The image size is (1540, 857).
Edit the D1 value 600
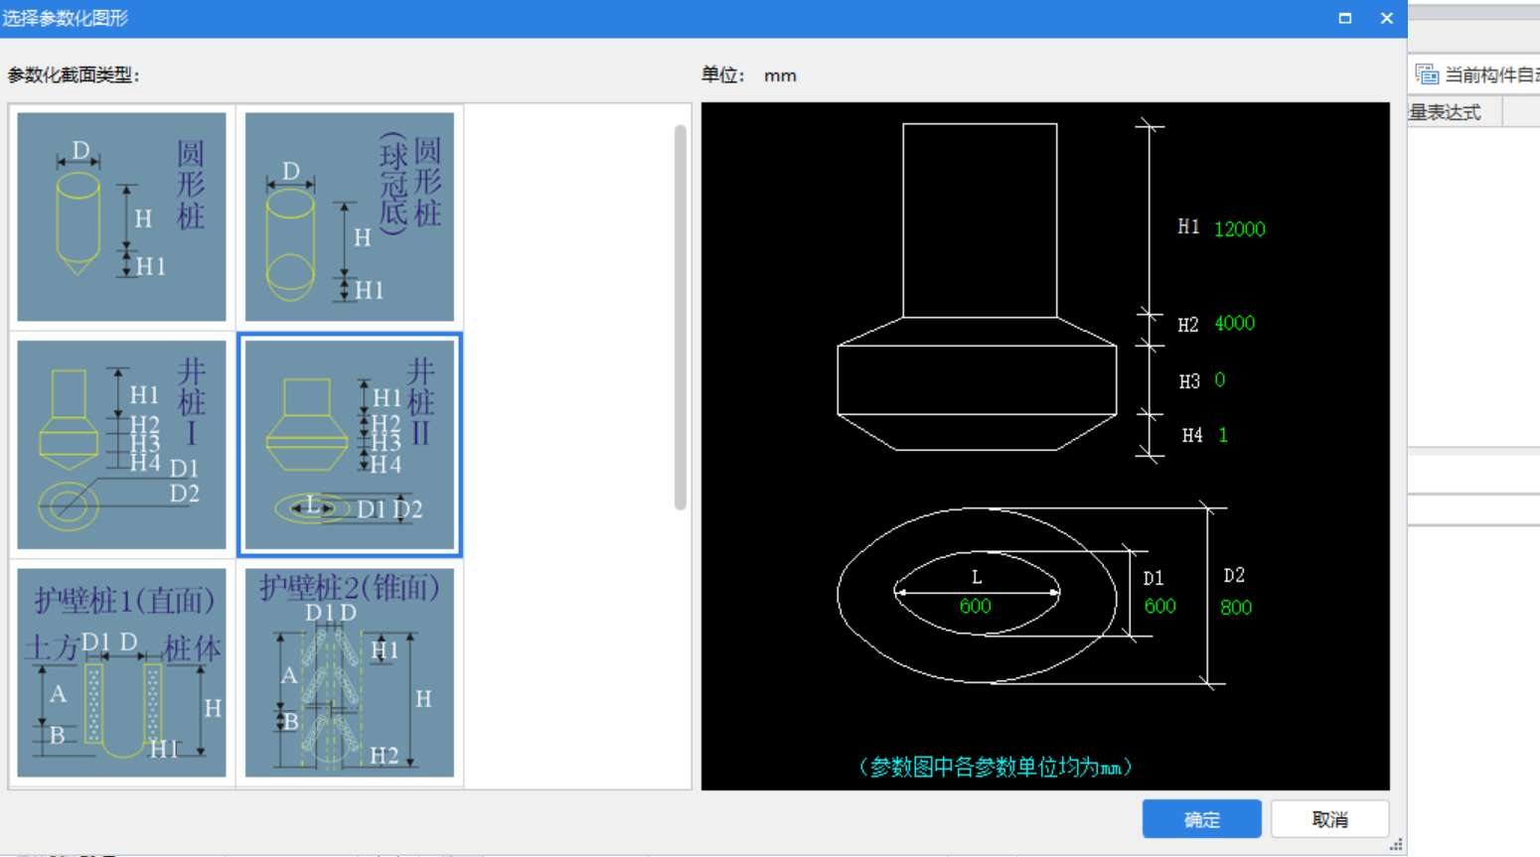tap(1159, 606)
